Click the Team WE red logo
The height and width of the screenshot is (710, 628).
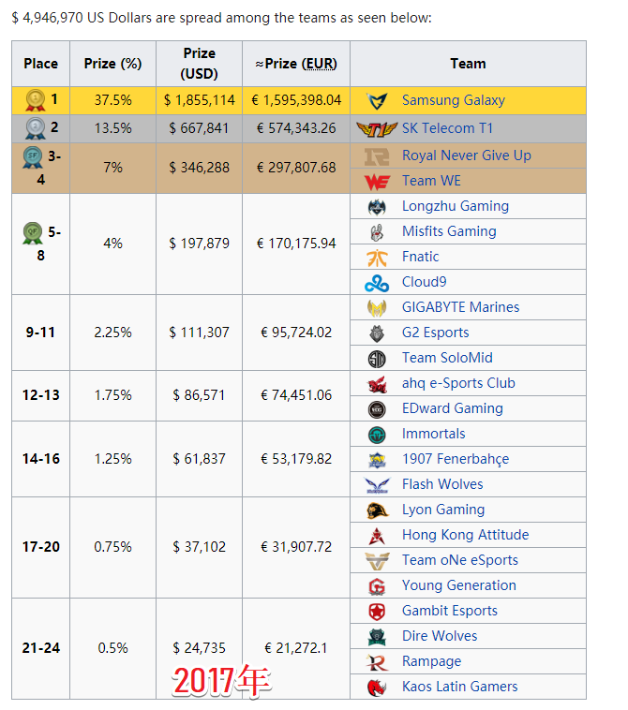[377, 181]
